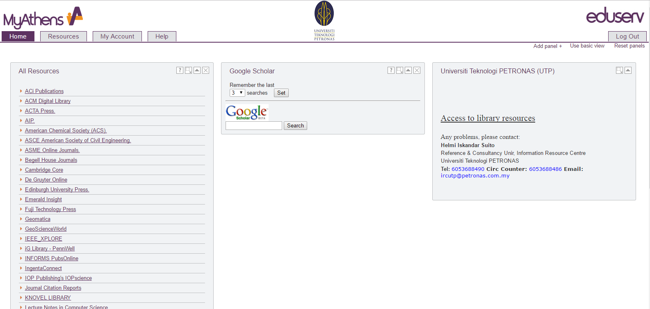Click the eduserv logo
This screenshot has width=650, height=309.
click(615, 16)
